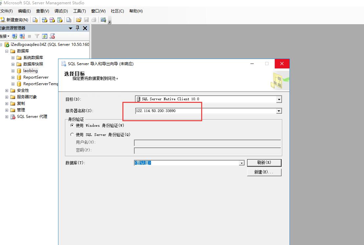The width and height of the screenshot is (364, 245).
Task: Select the laobing database in tree
Action: (x=31, y=71)
